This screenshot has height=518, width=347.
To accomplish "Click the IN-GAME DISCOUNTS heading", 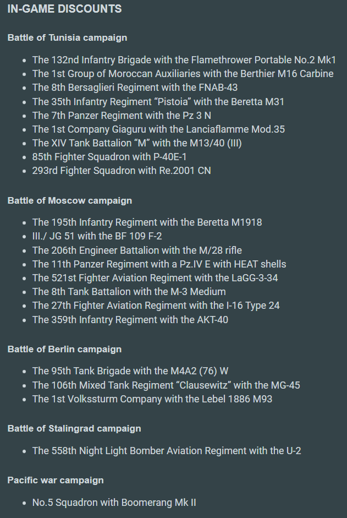I will point(65,9).
